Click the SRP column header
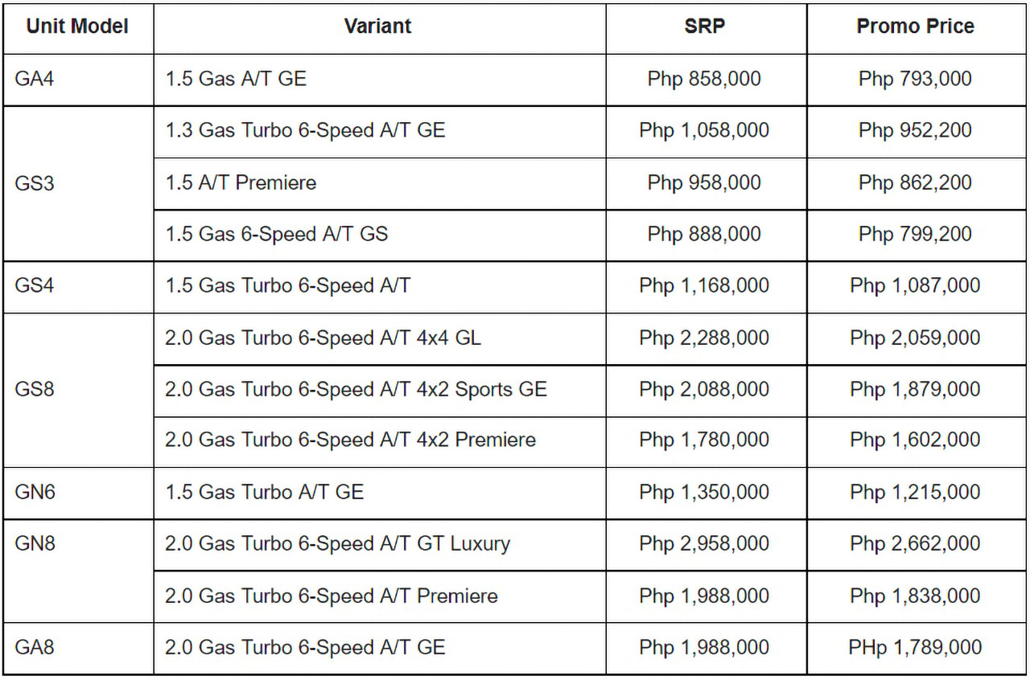This screenshot has width=1030, height=680. pos(704,27)
